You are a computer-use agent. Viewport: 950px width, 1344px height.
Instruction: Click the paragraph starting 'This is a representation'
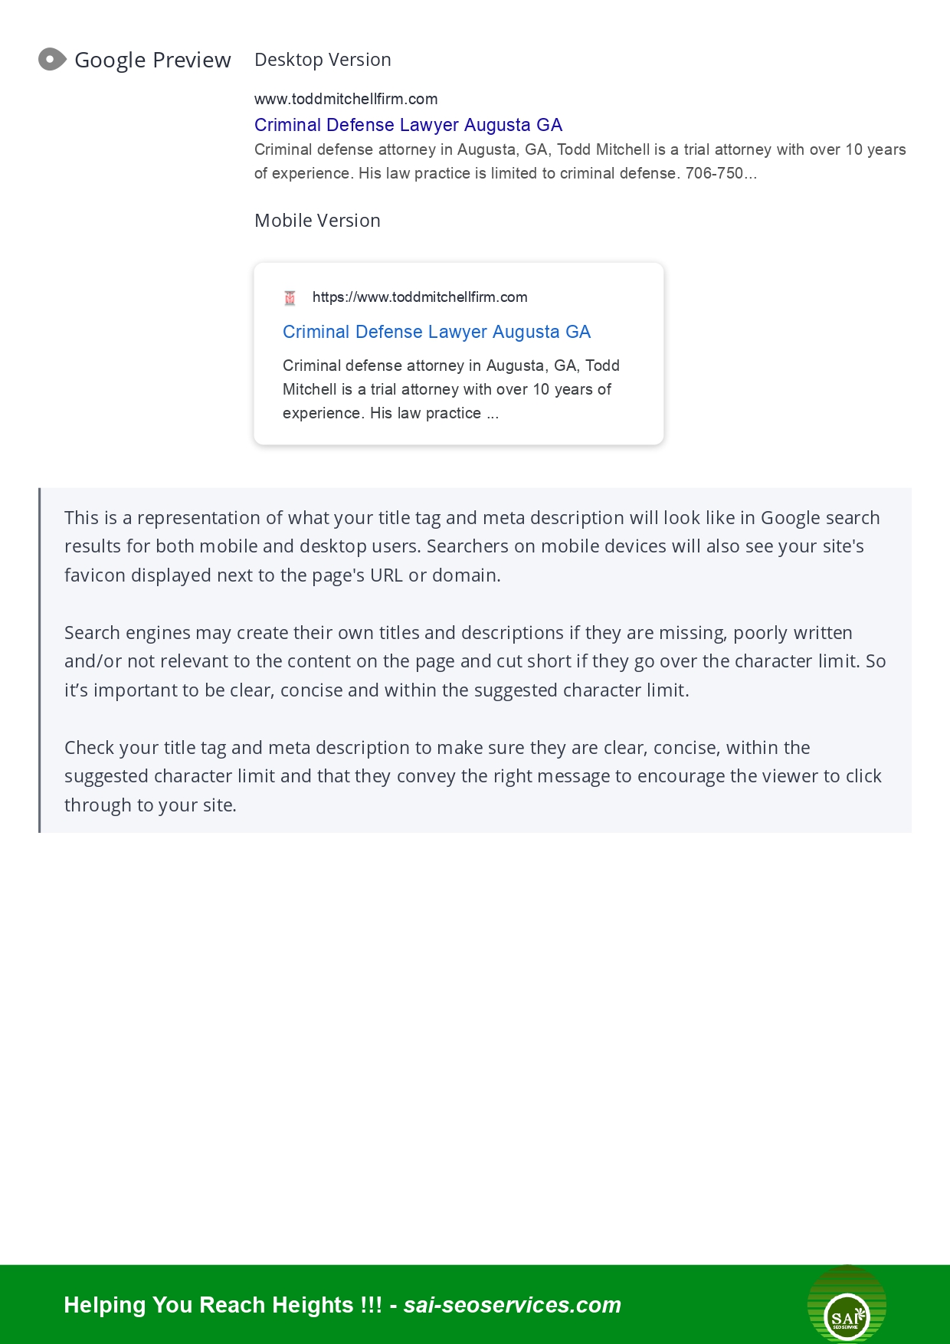click(x=471, y=546)
